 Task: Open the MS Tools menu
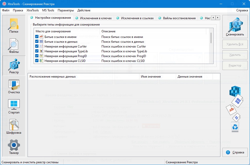[x=48, y=10]
